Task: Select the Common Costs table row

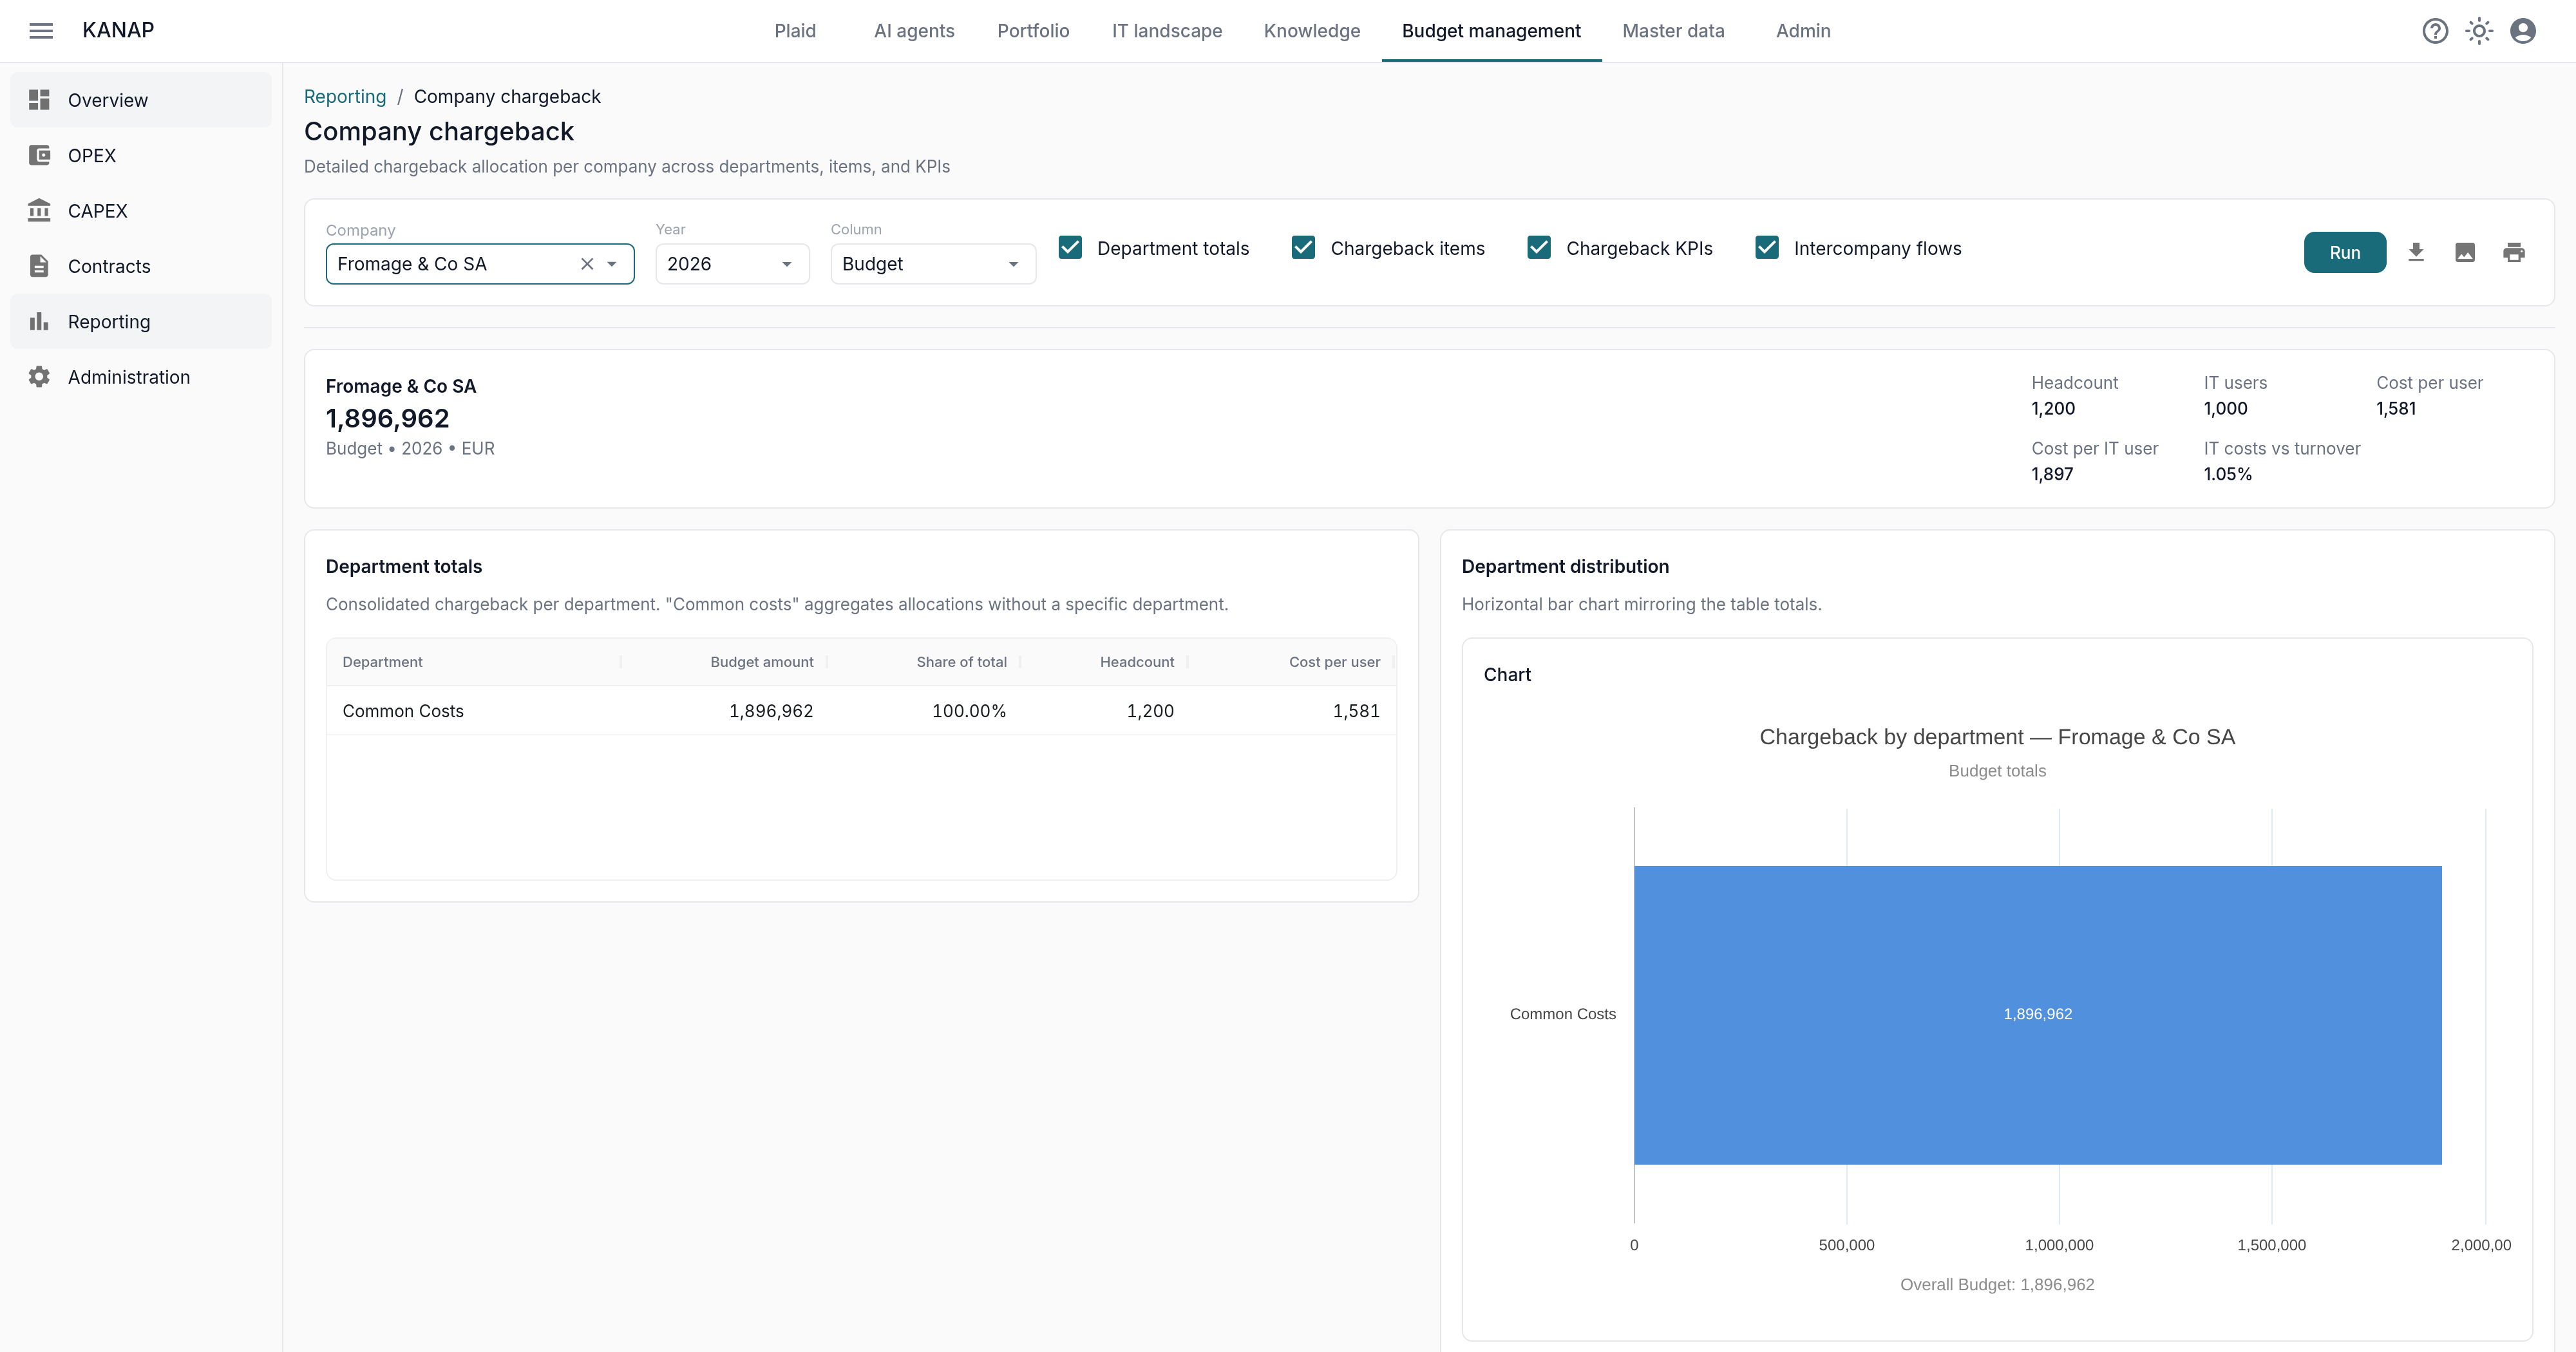Action: [x=861, y=711]
